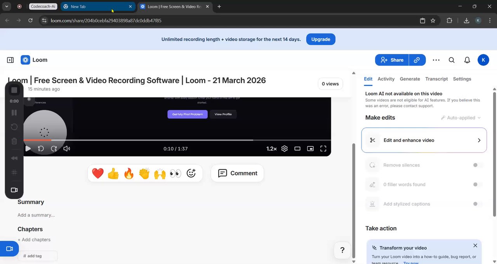Screen dimensions: 497x264
Task: Enter fullscreen video mode
Action: [323, 148]
